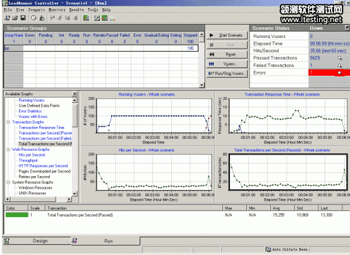Viewport: 350px width, 255px height.
Task: Open the clock-shaped Schedule Builder icon
Action: [33, 18]
